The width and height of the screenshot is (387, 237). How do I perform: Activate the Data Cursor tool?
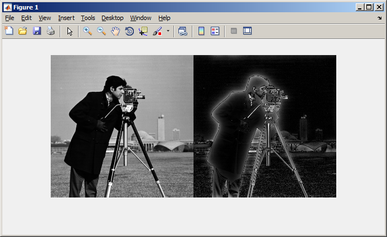coord(143,31)
